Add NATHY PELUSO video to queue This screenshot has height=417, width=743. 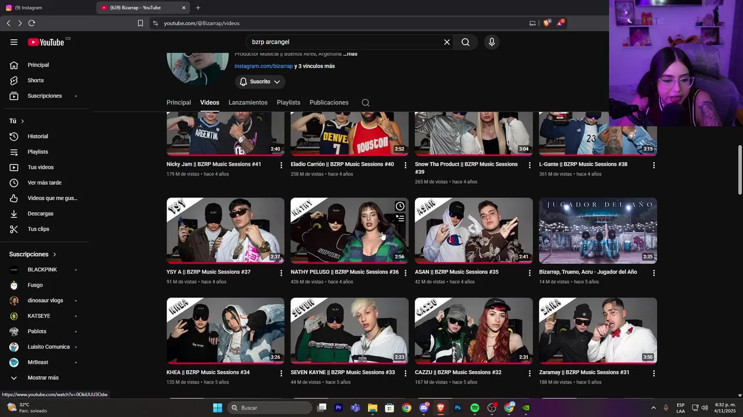pyautogui.click(x=400, y=218)
